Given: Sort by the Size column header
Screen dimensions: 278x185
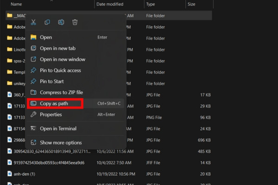Looking at the screenshot, I should [191, 4].
